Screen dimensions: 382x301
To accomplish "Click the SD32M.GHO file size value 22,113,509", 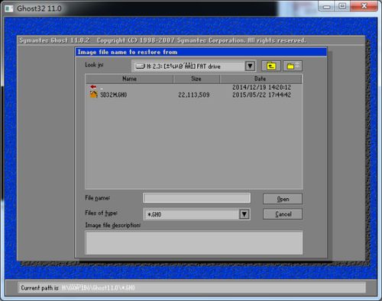I will 194,94.
